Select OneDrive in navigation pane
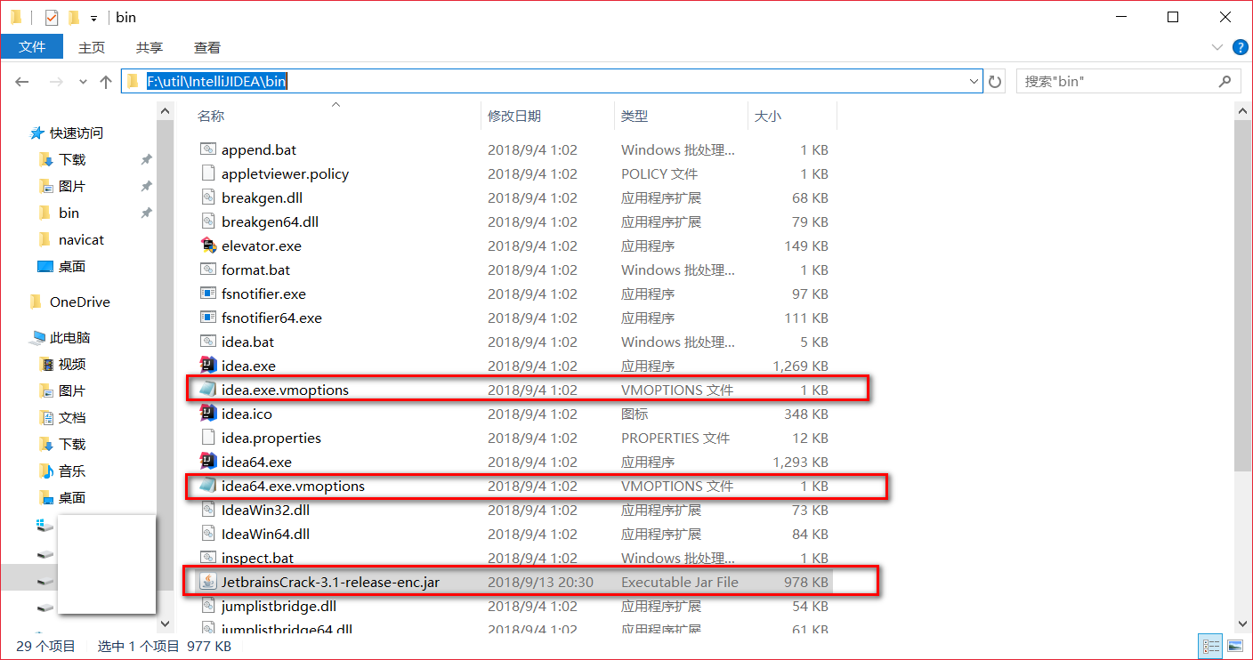This screenshot has height=660, width=1253. click(x=79, y=302)
